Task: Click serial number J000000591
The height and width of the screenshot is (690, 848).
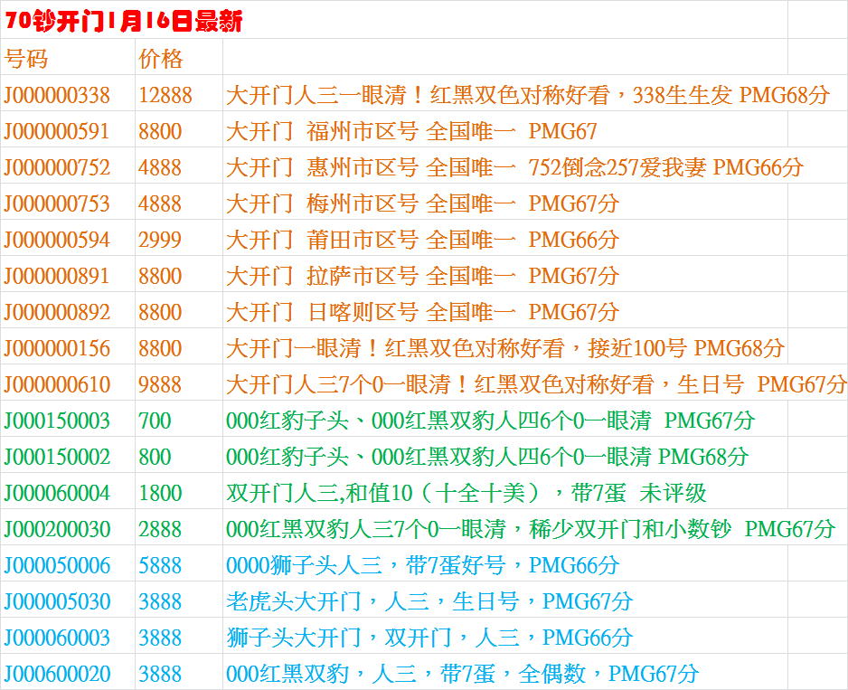Action: click(57, 131)
